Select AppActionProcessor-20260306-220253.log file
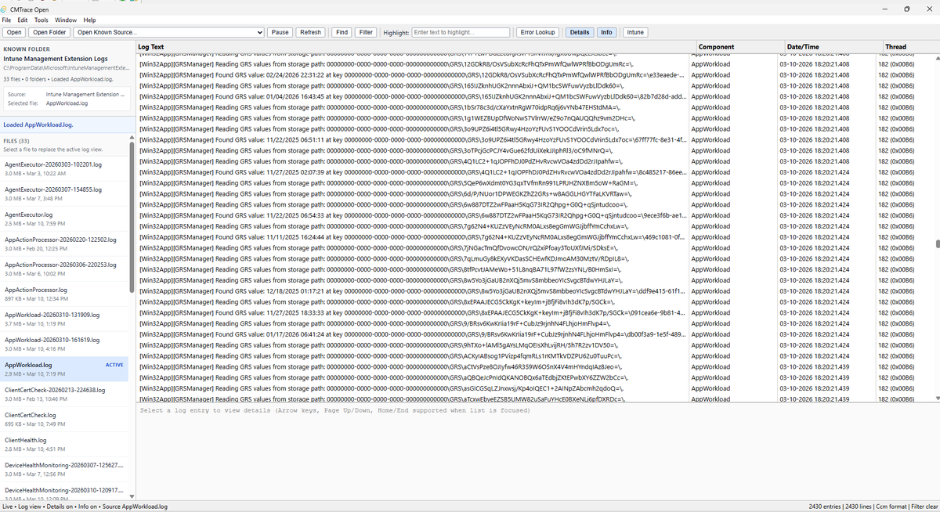940x512 pixels. coord(64,269)
